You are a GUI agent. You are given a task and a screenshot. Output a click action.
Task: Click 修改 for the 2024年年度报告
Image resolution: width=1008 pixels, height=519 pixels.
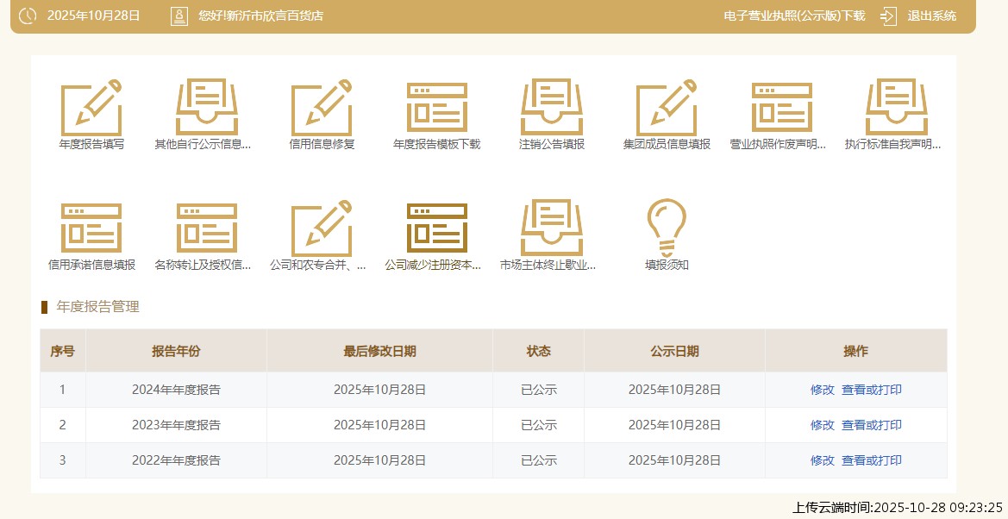[x=822, y=390]
